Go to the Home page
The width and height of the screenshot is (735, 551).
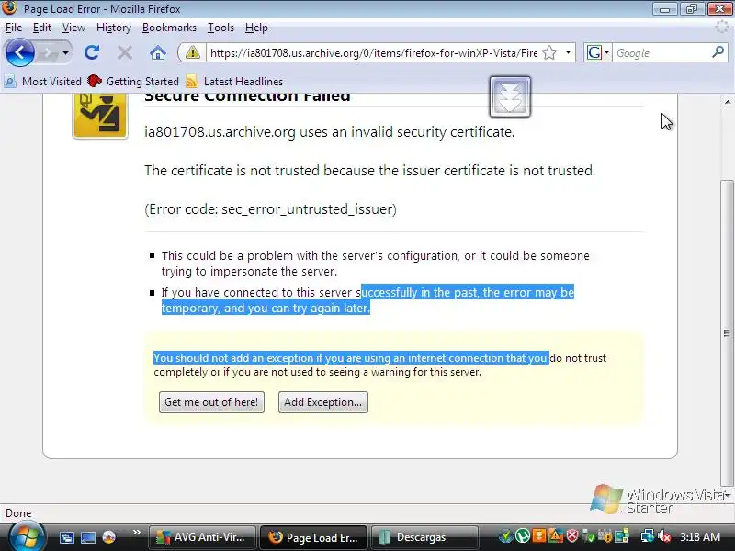point(158,53)
